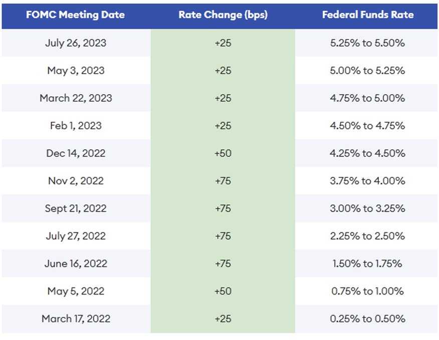Click the March 22, 2023 meeting date
Image resolution: width=439 pixels, height=340 pixels.
click(76, 98)
